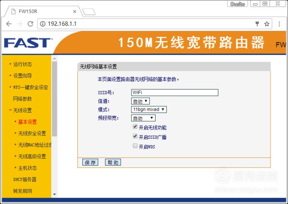Open 无线高级设置 submenu item
The image size is (288, 204).
tap(32, 157)
